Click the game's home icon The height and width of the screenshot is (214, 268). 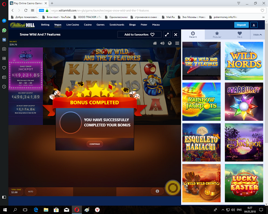pyautogui.click(x=155, y=43)
